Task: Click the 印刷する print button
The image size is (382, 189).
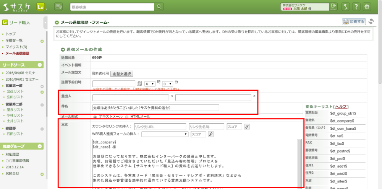Action: 354,22
